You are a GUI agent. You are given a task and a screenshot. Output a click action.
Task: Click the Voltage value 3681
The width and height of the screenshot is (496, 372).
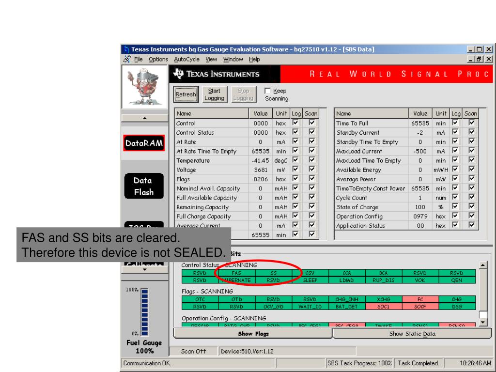(x=260, y=170)
